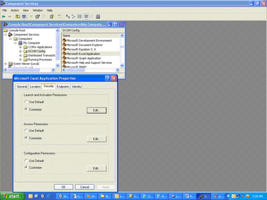Screen dimensions: 267x200
Task: Click the Delete (X) toolbar icon
Action: point(31,17)
